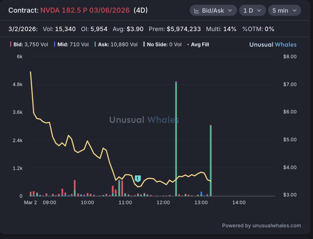Click the Unusual Whales logo beside legend

coord(273,44)
